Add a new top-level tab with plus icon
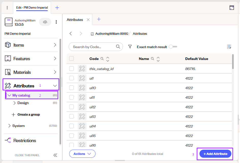The height and width of the screenshot is (163, 240). pyautogui.click(x=57, y=8)
